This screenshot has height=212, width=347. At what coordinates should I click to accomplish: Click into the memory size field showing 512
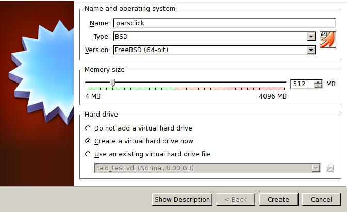pos(302,84)
